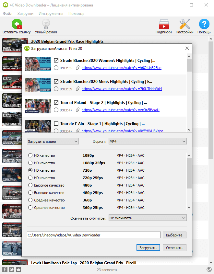Select 360p medium quality option
214x274 pixels.
coord(30,200)
